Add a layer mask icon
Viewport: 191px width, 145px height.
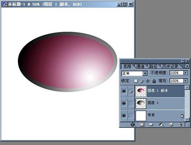tap(142, 124)
